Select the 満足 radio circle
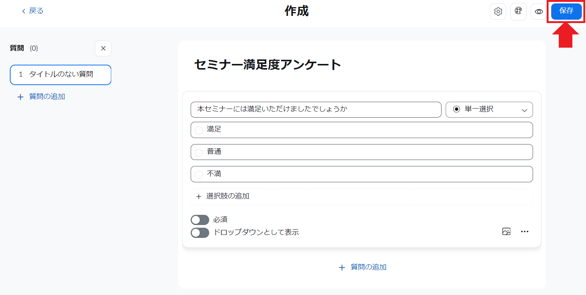The height and width of the screenshot is (295, 586). pos(199,130)
